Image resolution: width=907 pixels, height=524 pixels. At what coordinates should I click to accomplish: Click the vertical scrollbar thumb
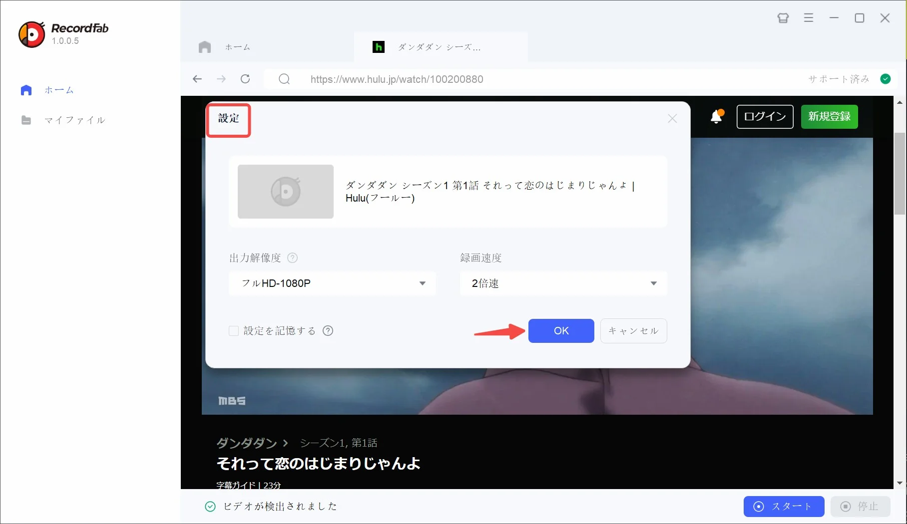(900, 174)
